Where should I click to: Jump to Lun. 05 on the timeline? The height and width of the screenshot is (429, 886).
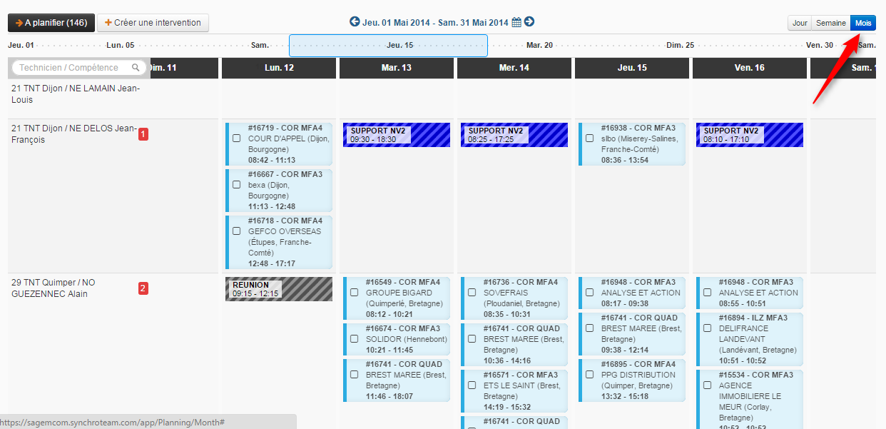coord(120,45)
